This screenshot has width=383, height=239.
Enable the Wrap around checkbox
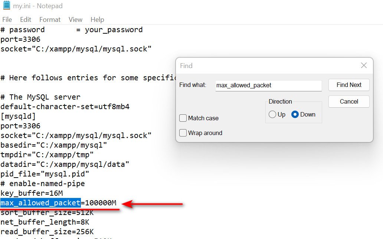[x=183, y=133]
